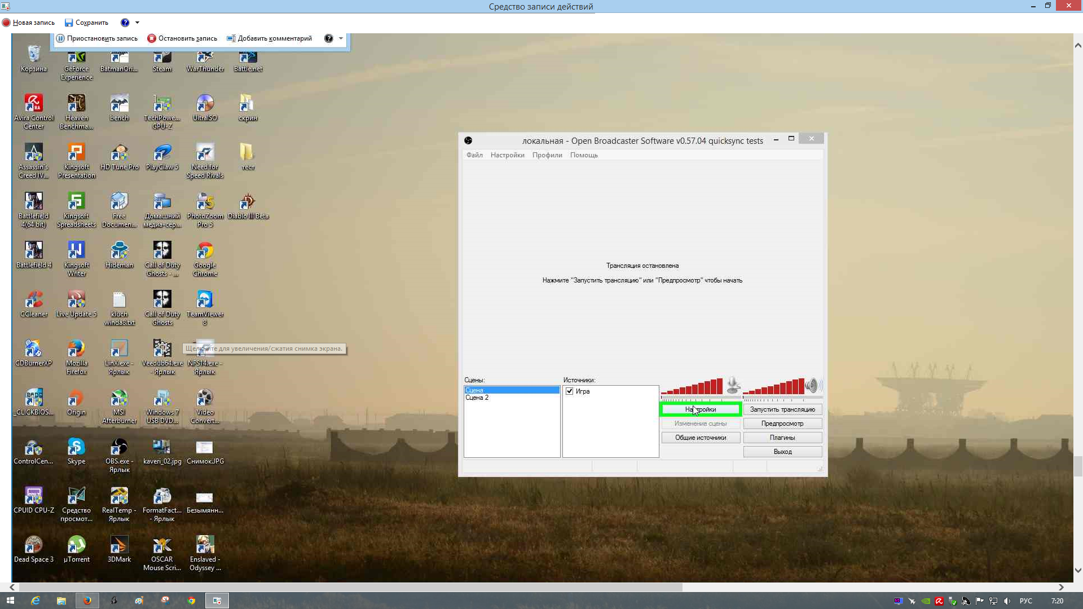Click the Плагины button
The height and width of the screenshot is (609, 1083).
(782, 438)
